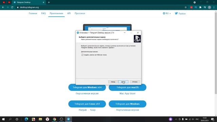Open the Snap link
This screenshot has height=122, width=217.
pos(93,110)
